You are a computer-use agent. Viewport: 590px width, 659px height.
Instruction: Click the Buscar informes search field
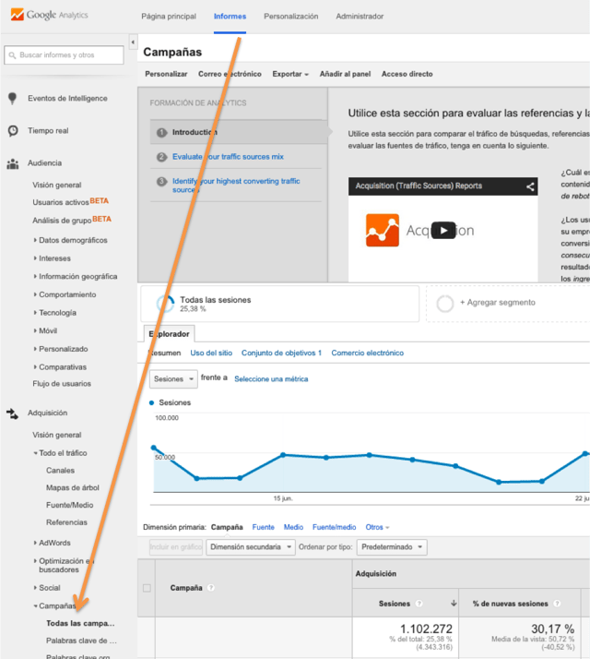pos(65,55)
